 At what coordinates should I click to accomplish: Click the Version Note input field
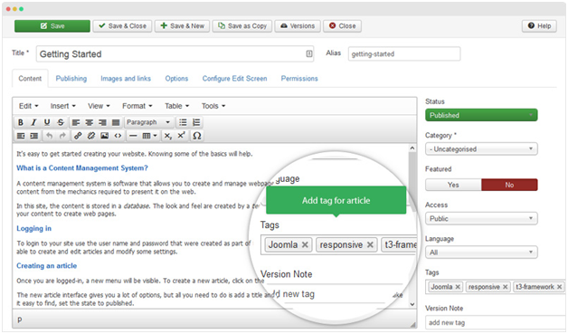pyautogui.click(x=495, y=322)
